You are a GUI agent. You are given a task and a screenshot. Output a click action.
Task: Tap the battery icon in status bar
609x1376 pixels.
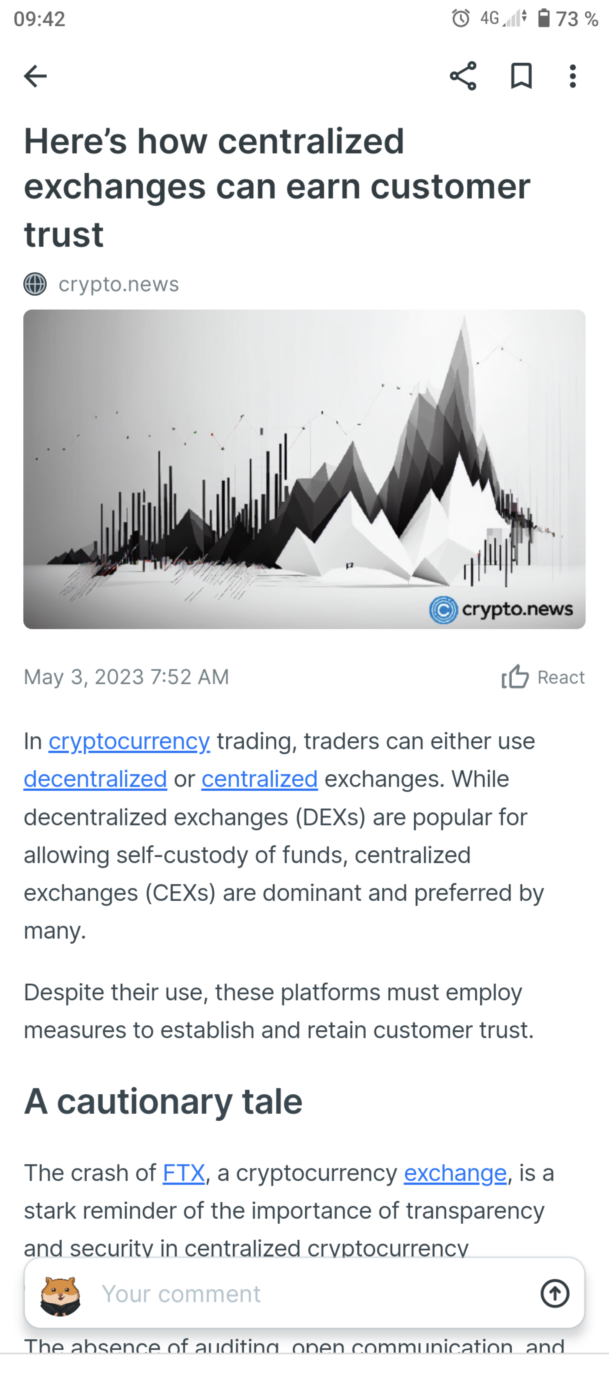coord(544,19)
